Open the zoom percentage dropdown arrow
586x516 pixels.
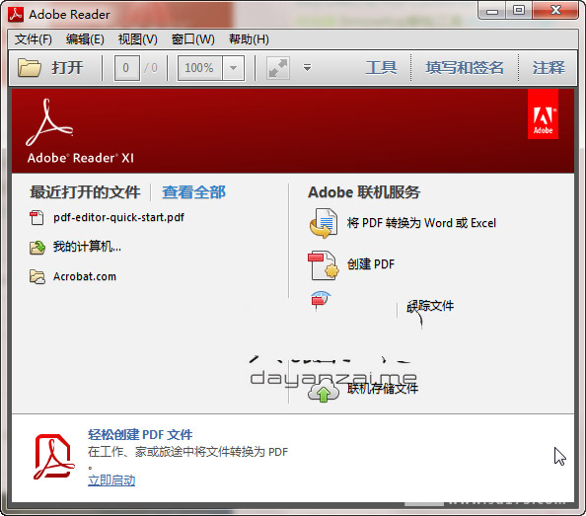pos(234,68)
